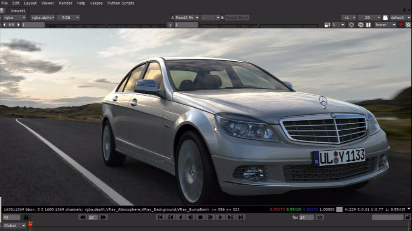Adjust the gamma slider
The height and width of the screenshot is (231, 412).
259,25
